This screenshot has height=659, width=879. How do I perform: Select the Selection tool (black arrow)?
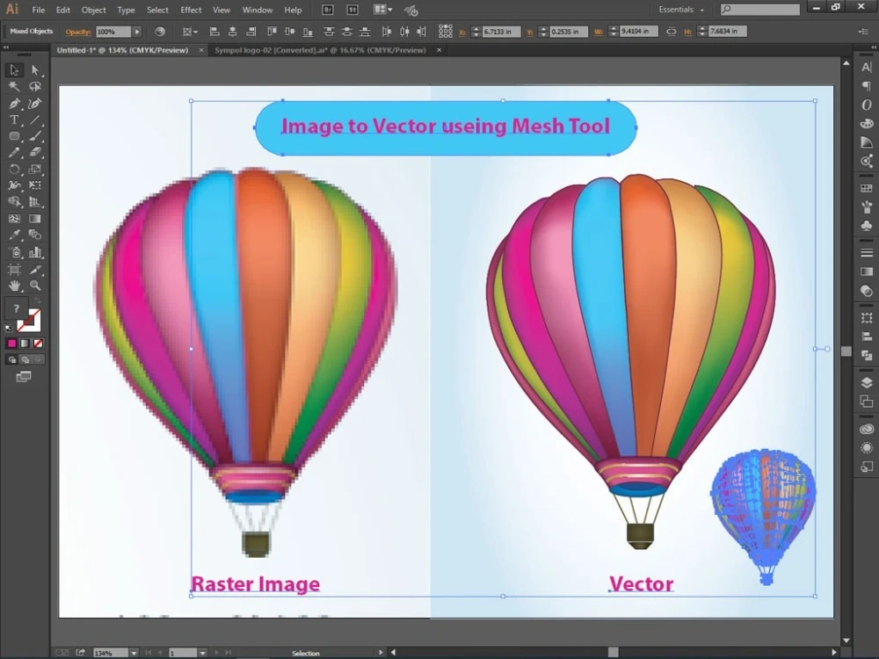[x=14, y=70]
